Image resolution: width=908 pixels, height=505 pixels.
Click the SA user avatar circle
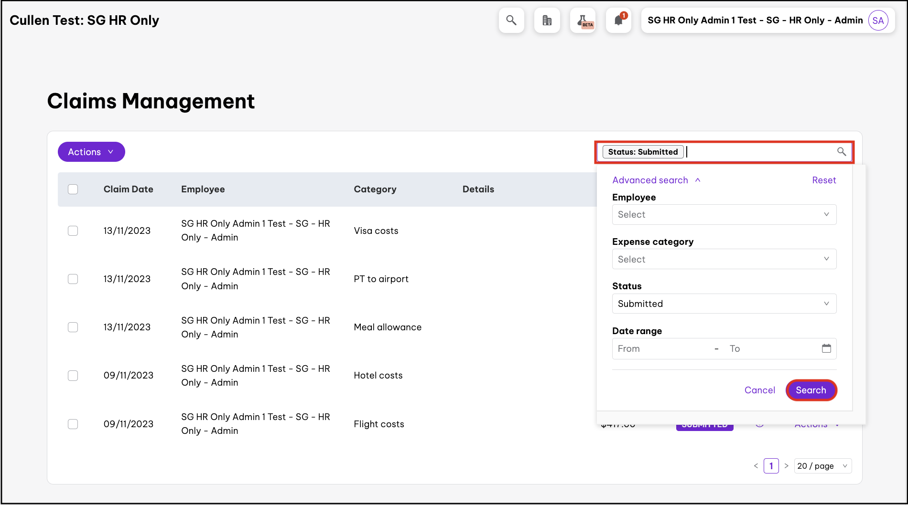[878, 21]
